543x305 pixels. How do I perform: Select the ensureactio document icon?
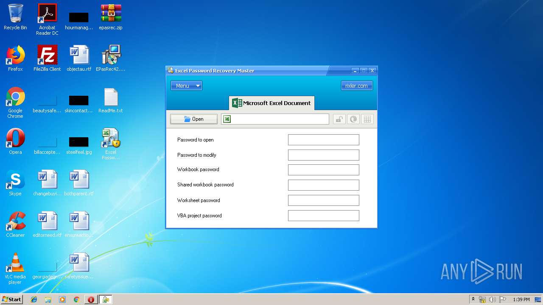[x=79, y=225]
